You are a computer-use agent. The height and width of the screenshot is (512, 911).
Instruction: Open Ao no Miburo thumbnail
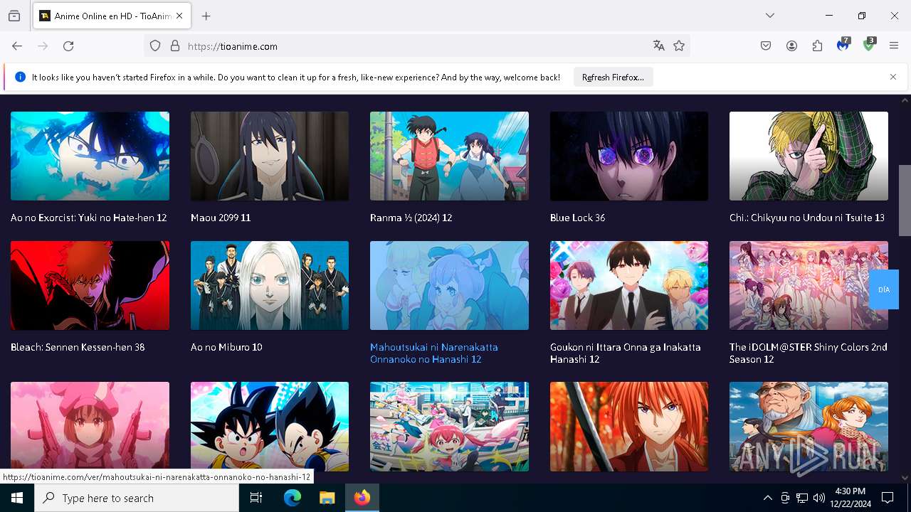pyautogui.click(x=270, y=285)
